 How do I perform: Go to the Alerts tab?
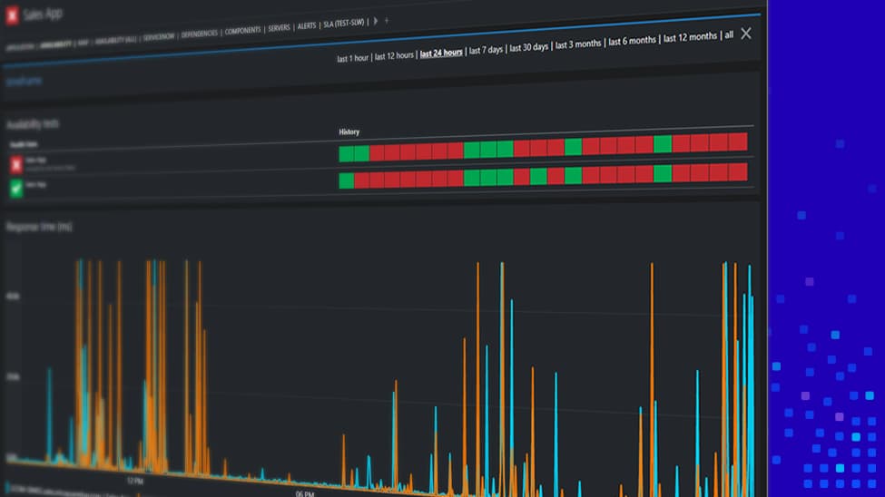click(307, 26)
